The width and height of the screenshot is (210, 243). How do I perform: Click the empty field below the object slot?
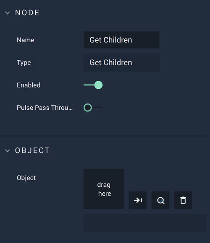pos(145,223)
